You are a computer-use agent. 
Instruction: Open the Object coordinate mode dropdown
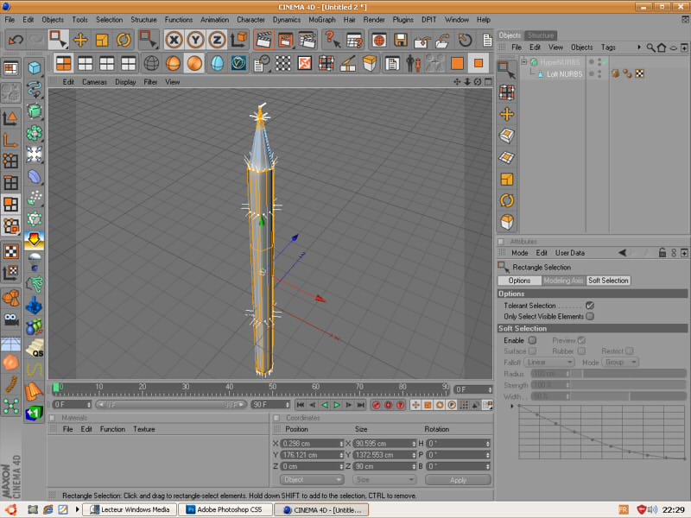313,480
